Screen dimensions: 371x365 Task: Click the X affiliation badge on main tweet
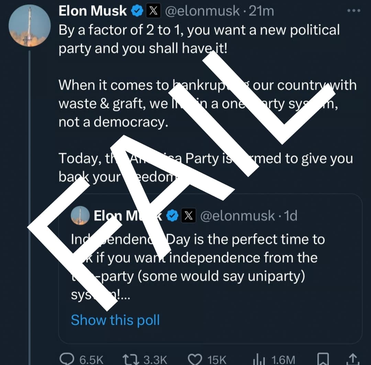click(154, 11)
